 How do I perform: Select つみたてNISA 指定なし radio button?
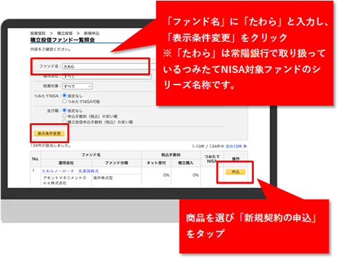tap(65, 96)
